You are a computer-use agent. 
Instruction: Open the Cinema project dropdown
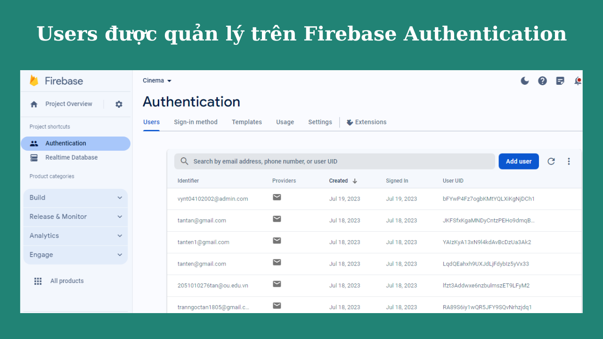point(157,81)
